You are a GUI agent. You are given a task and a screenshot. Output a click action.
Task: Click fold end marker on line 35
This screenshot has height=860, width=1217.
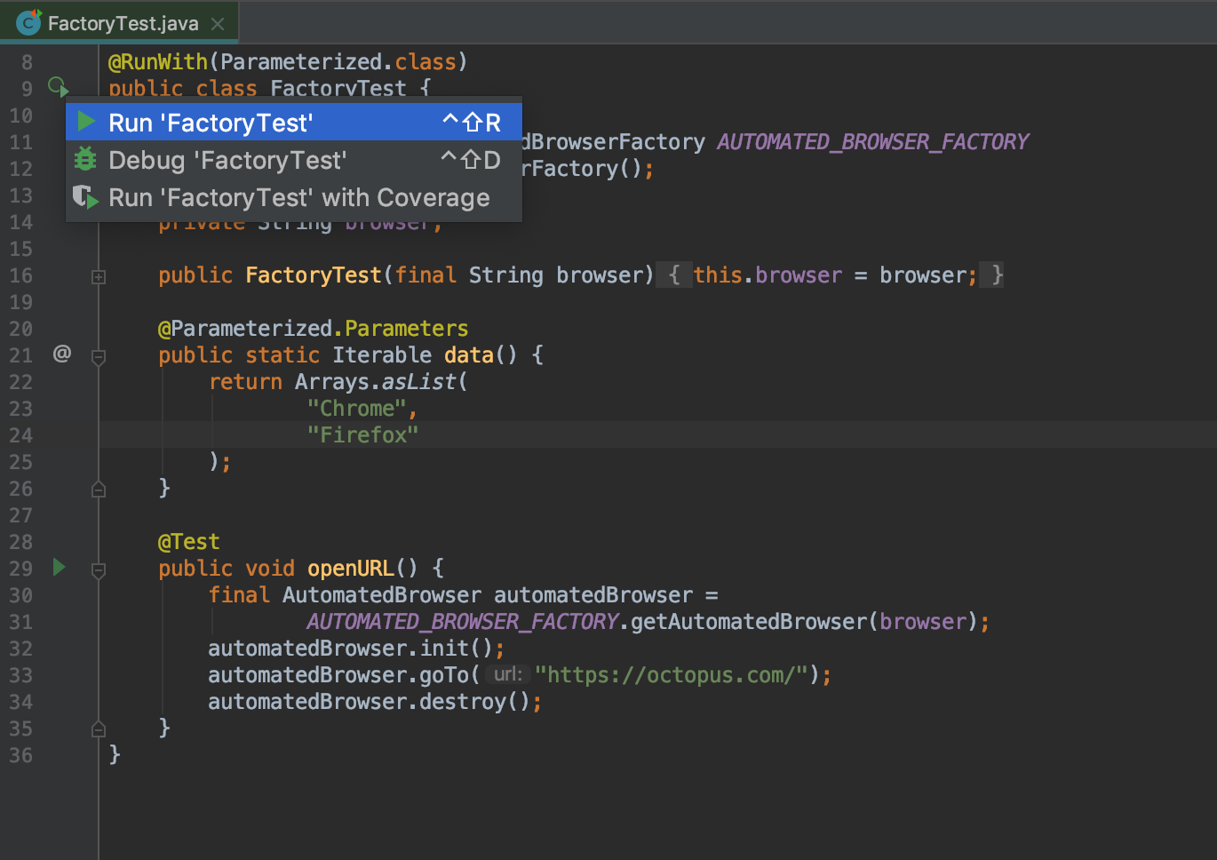(x=99, y=729)
